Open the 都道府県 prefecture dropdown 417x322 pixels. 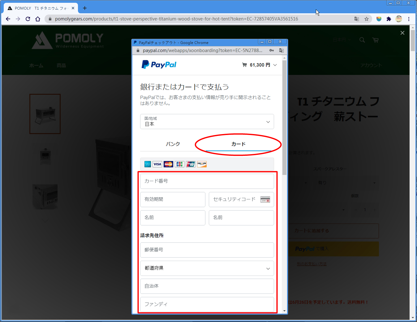207,268
